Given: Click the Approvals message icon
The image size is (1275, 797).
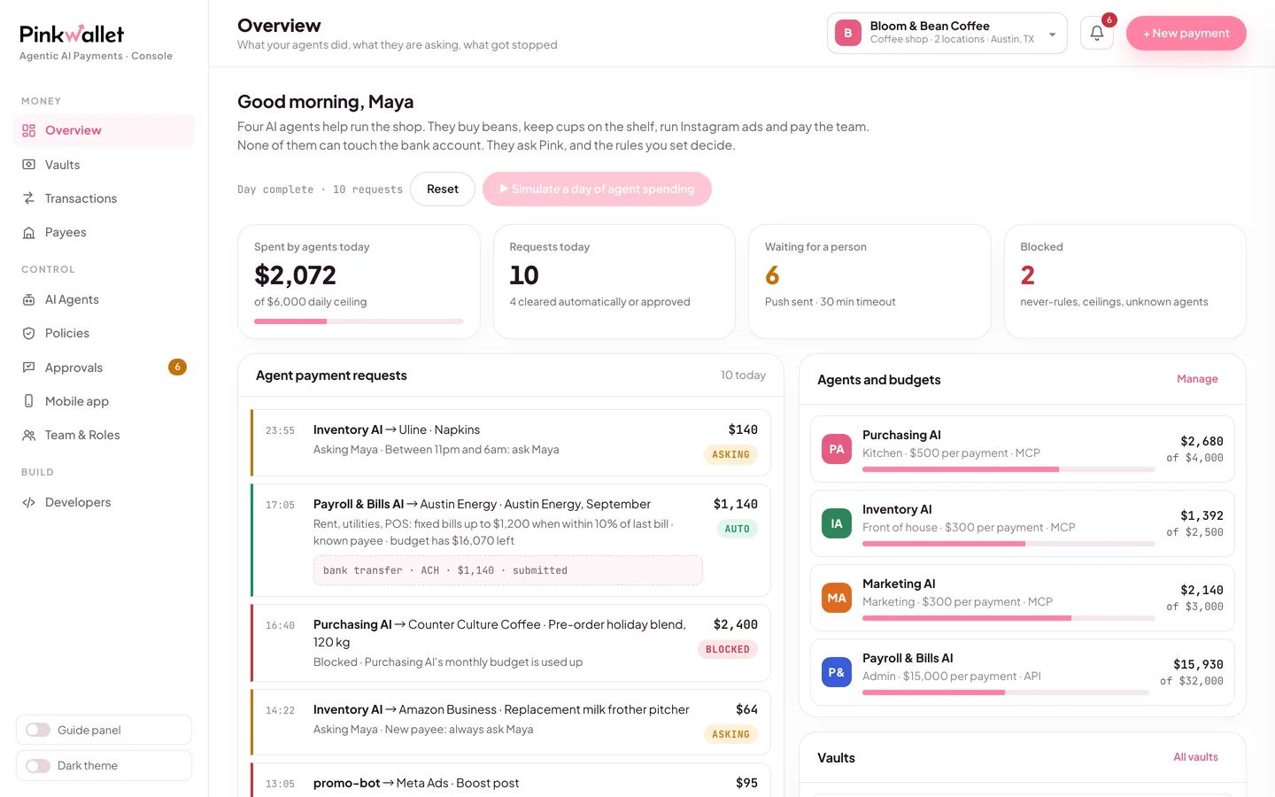Looking at the screenshot, I should (29, 368).
